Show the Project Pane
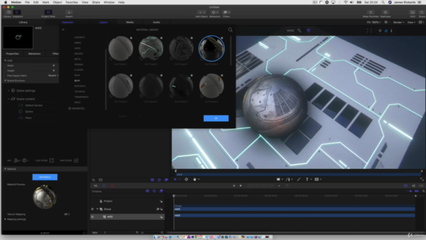 [x=48, y=13]
